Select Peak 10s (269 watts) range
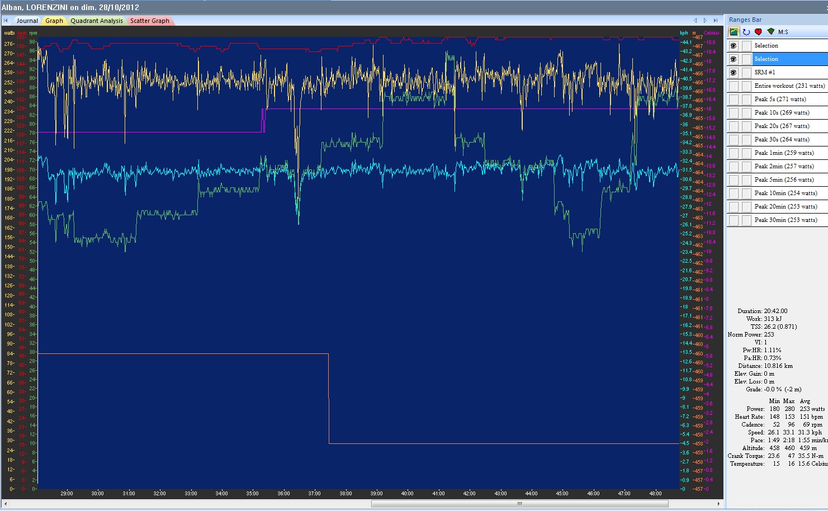Image resolution: width=828 pixels, height=511 pixels. [x=782, y=113]
